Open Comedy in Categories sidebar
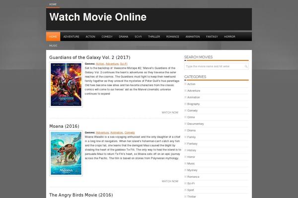 pyautogui.click(x=192, y=111)
